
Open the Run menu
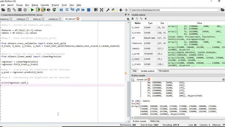click(x=27, y=5)
